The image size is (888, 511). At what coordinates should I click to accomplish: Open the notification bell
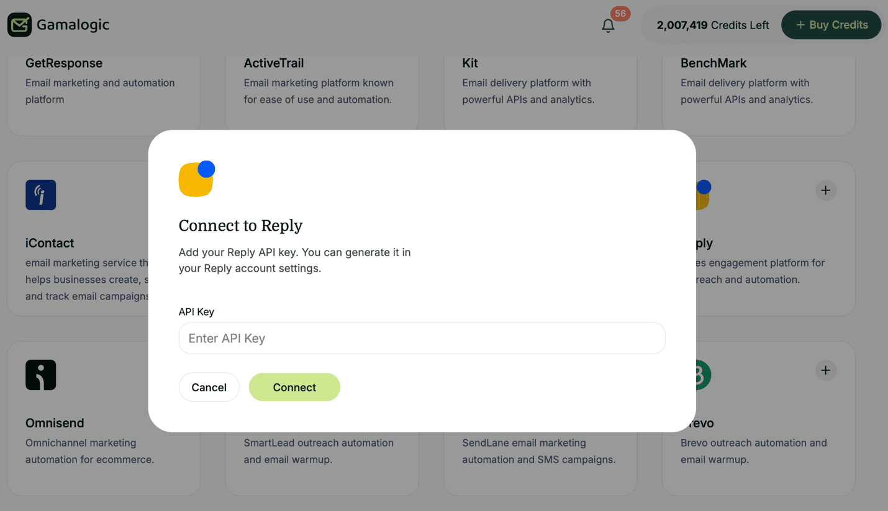[608, 25]
